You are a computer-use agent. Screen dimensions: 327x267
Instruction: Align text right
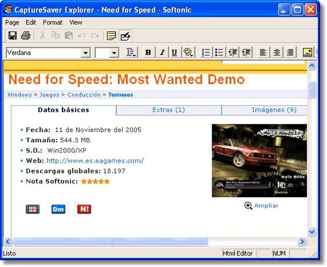pos(290,52)
